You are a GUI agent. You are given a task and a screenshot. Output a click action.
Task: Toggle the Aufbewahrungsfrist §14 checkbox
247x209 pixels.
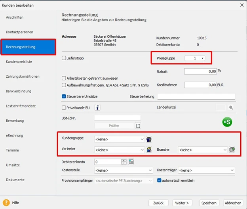[64, 85]
